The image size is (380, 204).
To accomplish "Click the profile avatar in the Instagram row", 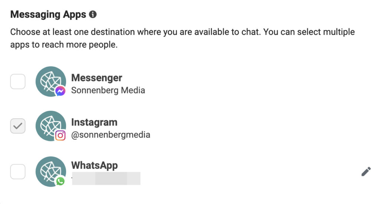I will click(x=49, y=125).
